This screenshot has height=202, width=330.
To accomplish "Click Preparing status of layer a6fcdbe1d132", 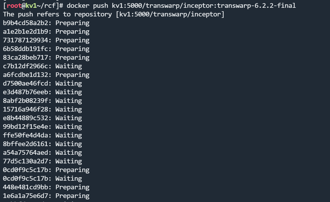I will [x=72, y=75].
